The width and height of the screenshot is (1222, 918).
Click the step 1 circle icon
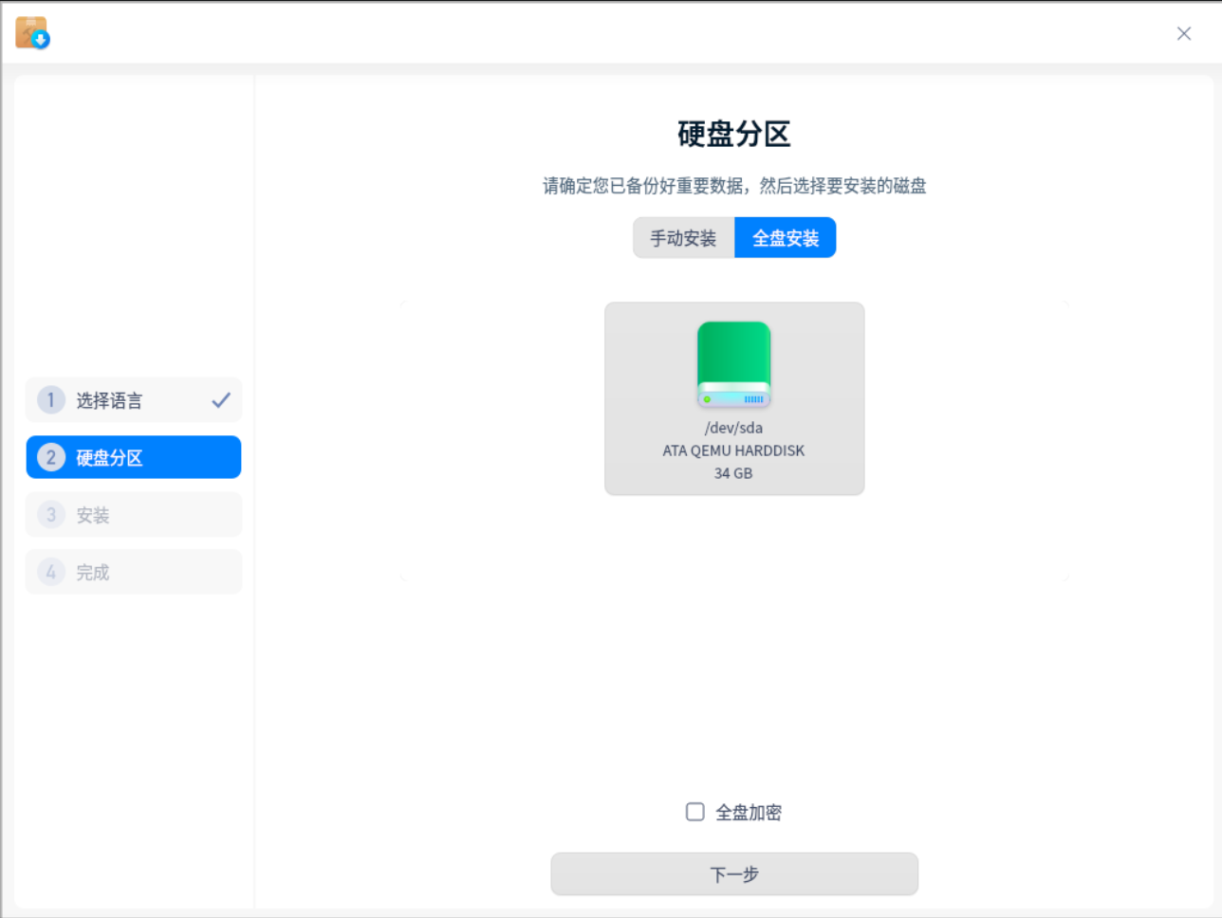(50, 399)
